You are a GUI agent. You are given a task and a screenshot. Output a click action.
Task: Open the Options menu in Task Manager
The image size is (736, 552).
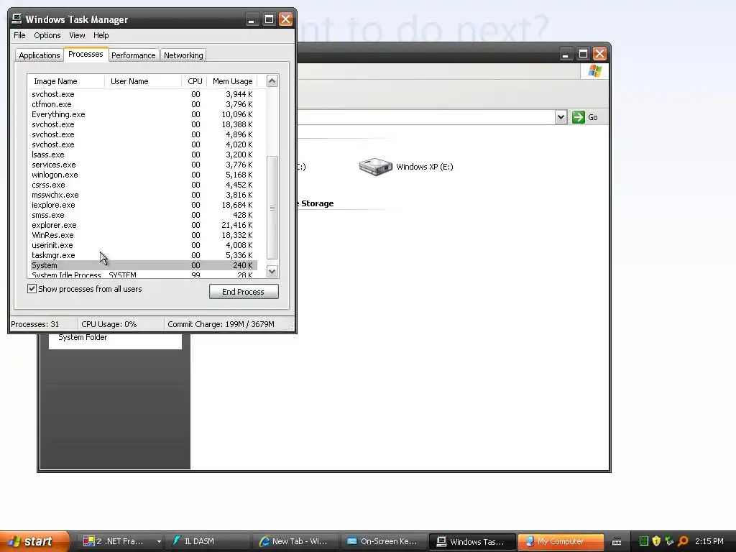(47, 35)
